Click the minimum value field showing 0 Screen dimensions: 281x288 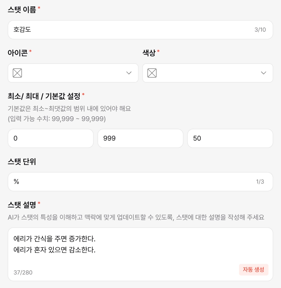click(51, 139)
